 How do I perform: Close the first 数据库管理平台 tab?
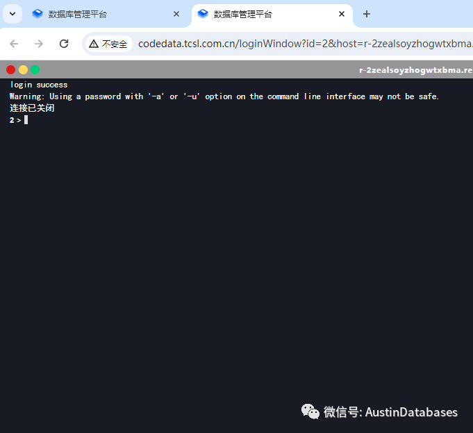pyautogui.click(x=176, y=14)
